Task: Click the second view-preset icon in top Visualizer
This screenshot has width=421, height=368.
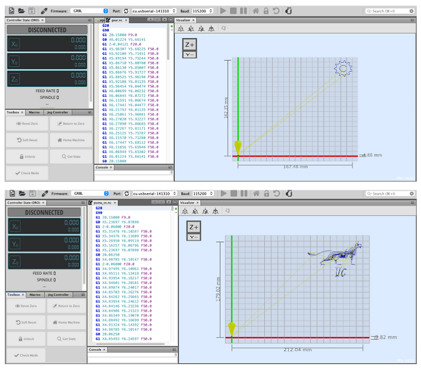Action: (x=191, y=28)
